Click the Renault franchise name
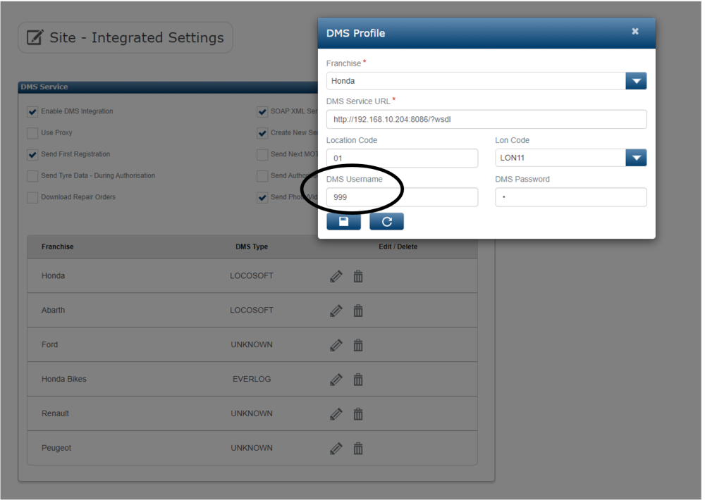The image size is (705, 500). 55,413
